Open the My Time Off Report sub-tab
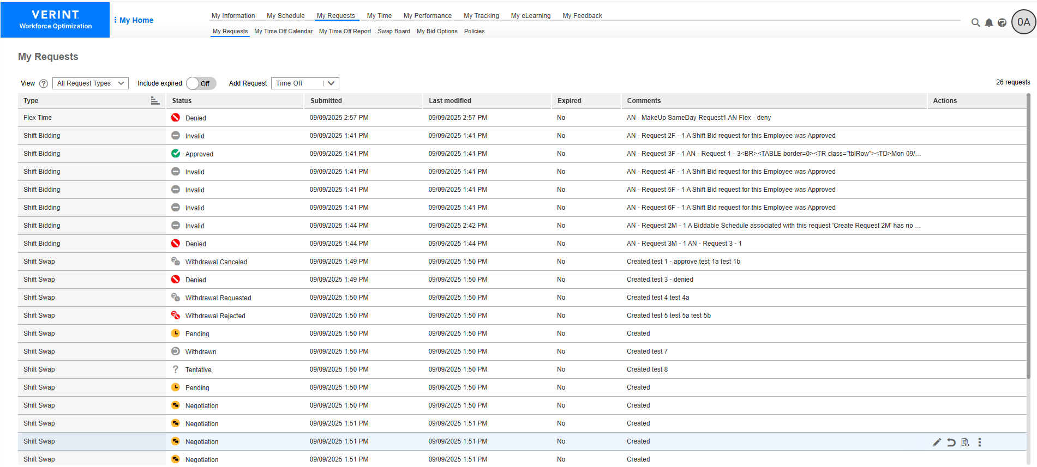1037x467 pixels. pos(345,31)
